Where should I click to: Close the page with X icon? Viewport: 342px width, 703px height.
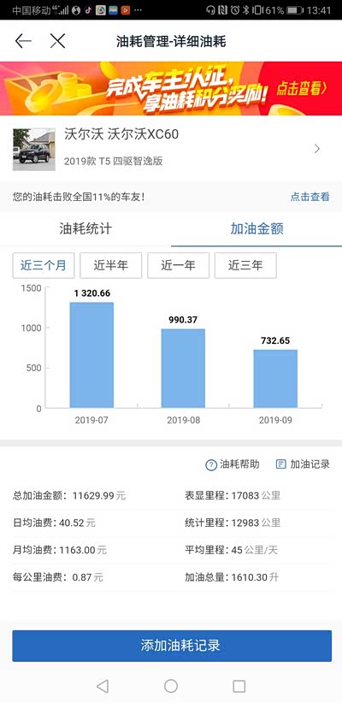pyautogui.click(x=58, y=41)
